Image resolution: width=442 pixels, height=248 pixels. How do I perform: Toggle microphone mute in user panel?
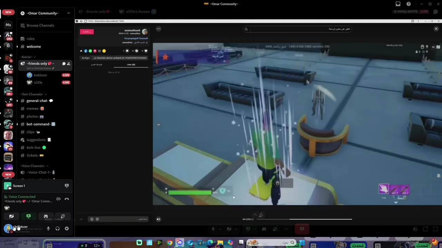(48, 228)
